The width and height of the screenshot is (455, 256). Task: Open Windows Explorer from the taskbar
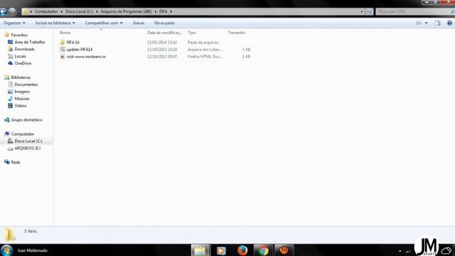coord(200,250)
